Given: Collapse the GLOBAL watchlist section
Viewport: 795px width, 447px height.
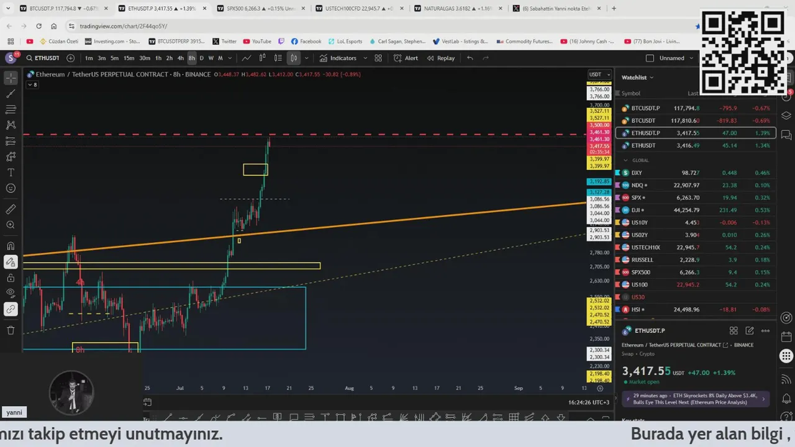Looking at the screenshot, I should (x=626, y=160).
